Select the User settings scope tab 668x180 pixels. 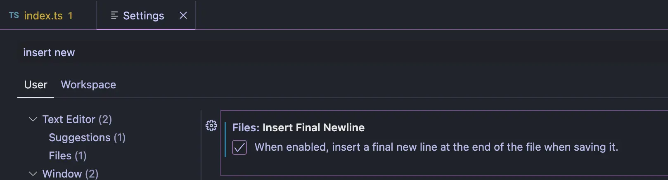pyautogui.click(x=36, y=85)
